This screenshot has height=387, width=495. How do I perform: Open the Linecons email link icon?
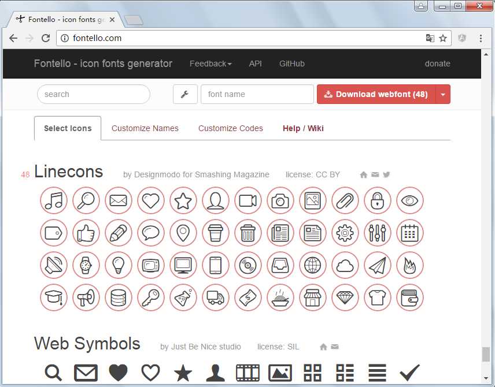click(x=375, y=174)
